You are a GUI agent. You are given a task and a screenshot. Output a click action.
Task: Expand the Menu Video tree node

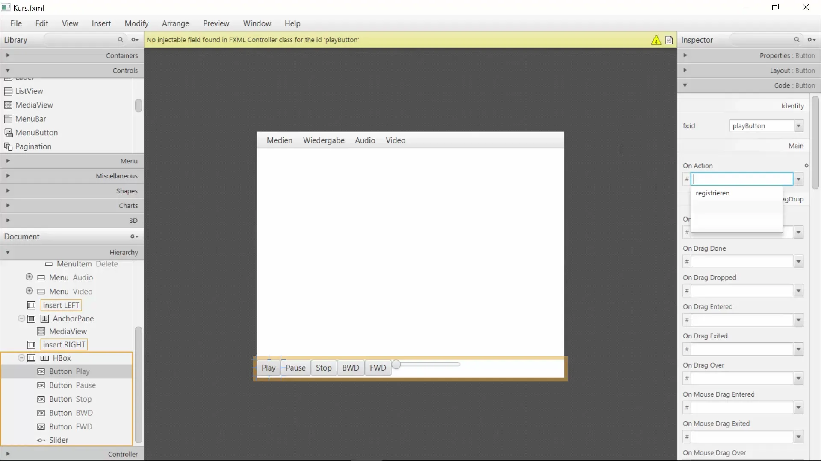point(29,291)
